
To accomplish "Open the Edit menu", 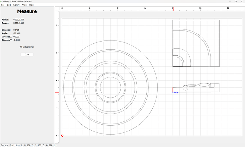I will [9, 5].
